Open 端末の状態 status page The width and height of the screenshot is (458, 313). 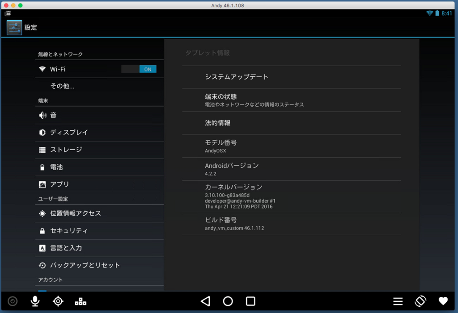pyautogui.click(x=292, y=100)
